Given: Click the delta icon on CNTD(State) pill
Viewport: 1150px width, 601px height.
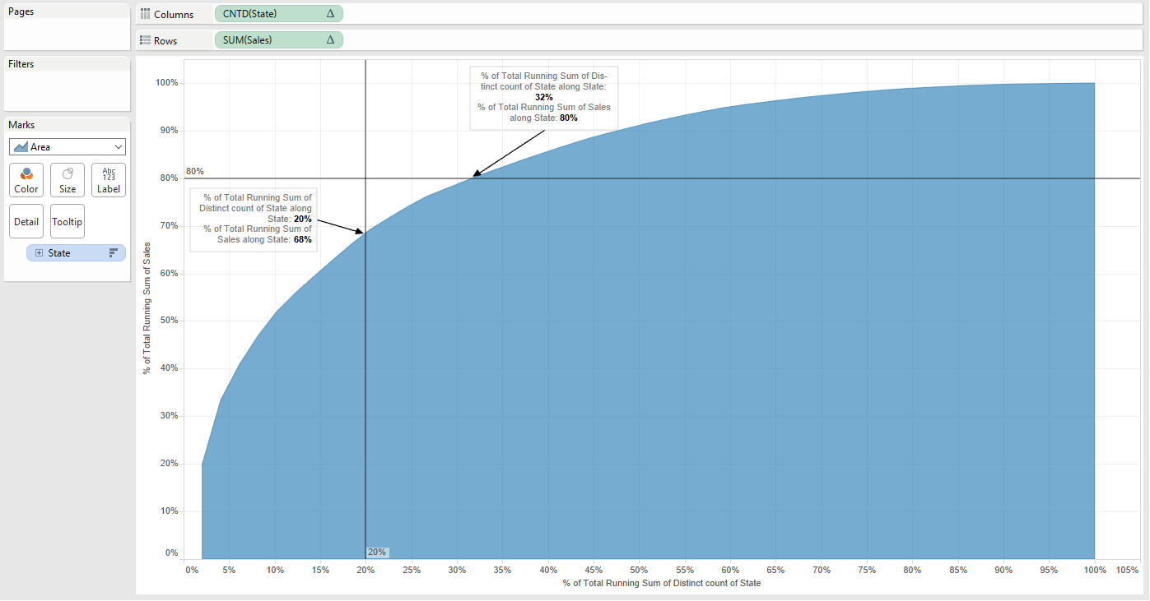Looking at the screenshot, I should tap(330, 14).
